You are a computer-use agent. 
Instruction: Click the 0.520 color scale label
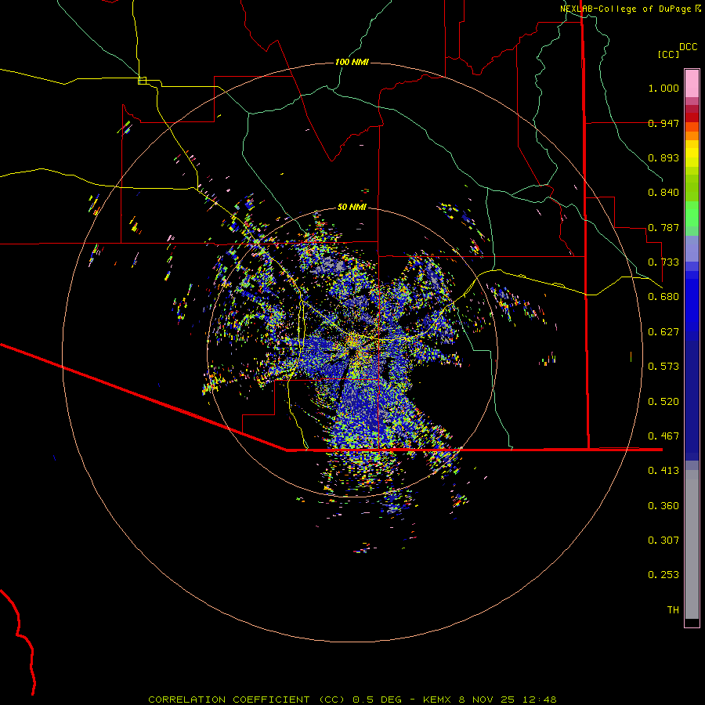click(x=663, y=402)
